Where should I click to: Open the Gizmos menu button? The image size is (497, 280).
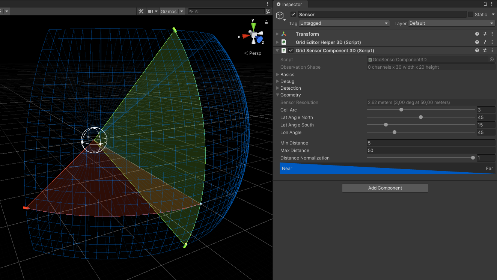click(x=169, y=11)
